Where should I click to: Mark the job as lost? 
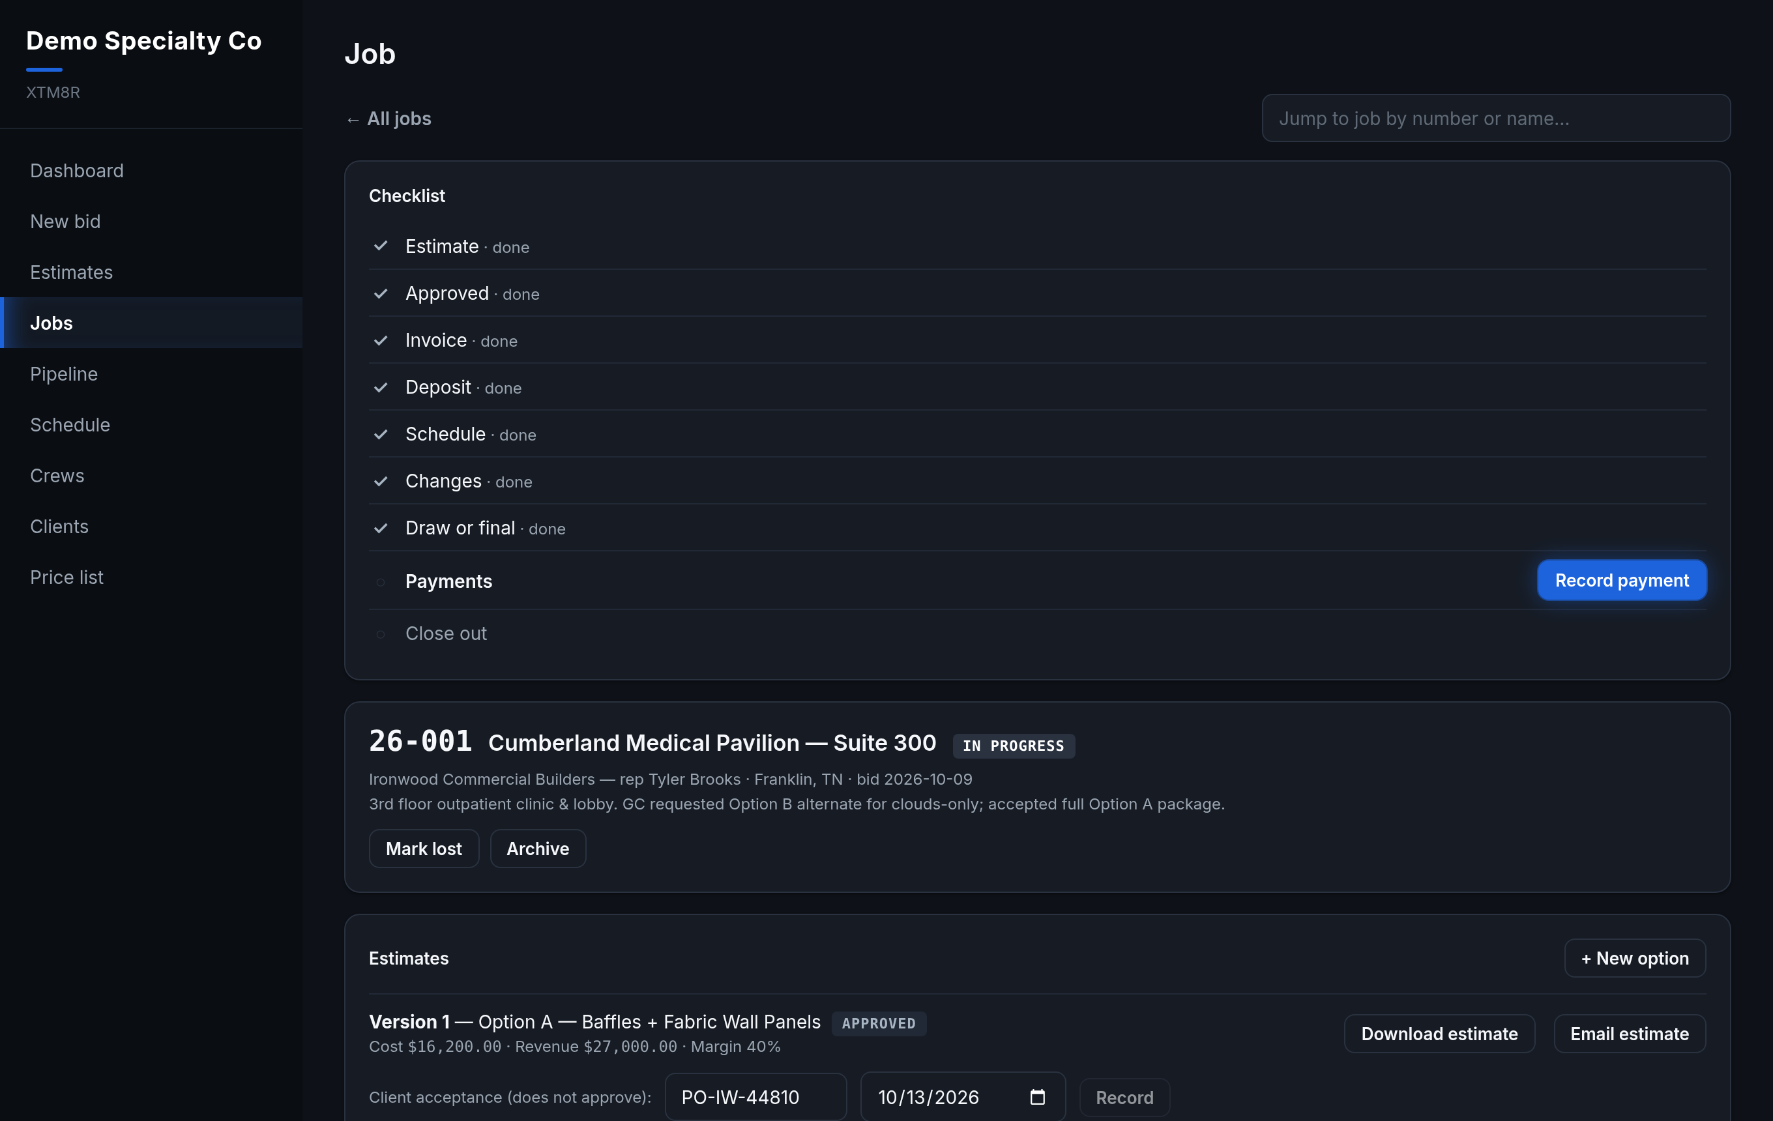[x=424, y=849]
